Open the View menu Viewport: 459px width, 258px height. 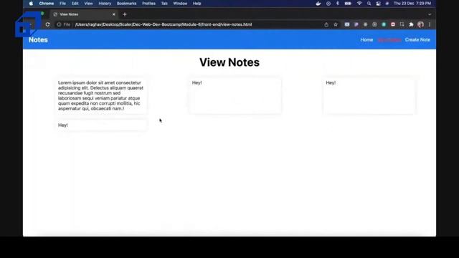coord(88,4)
